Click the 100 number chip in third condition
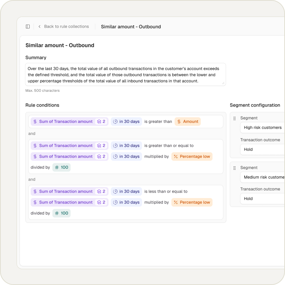The height and width of the screenshot is (285, 285). tap(61, 213)
